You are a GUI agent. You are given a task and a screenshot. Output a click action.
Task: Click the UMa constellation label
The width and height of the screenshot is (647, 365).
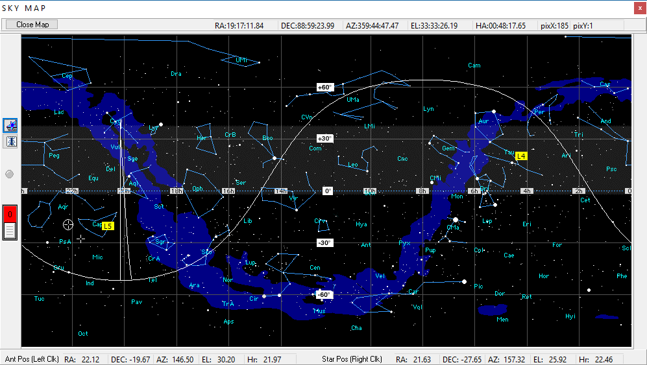tap(353, 100)
